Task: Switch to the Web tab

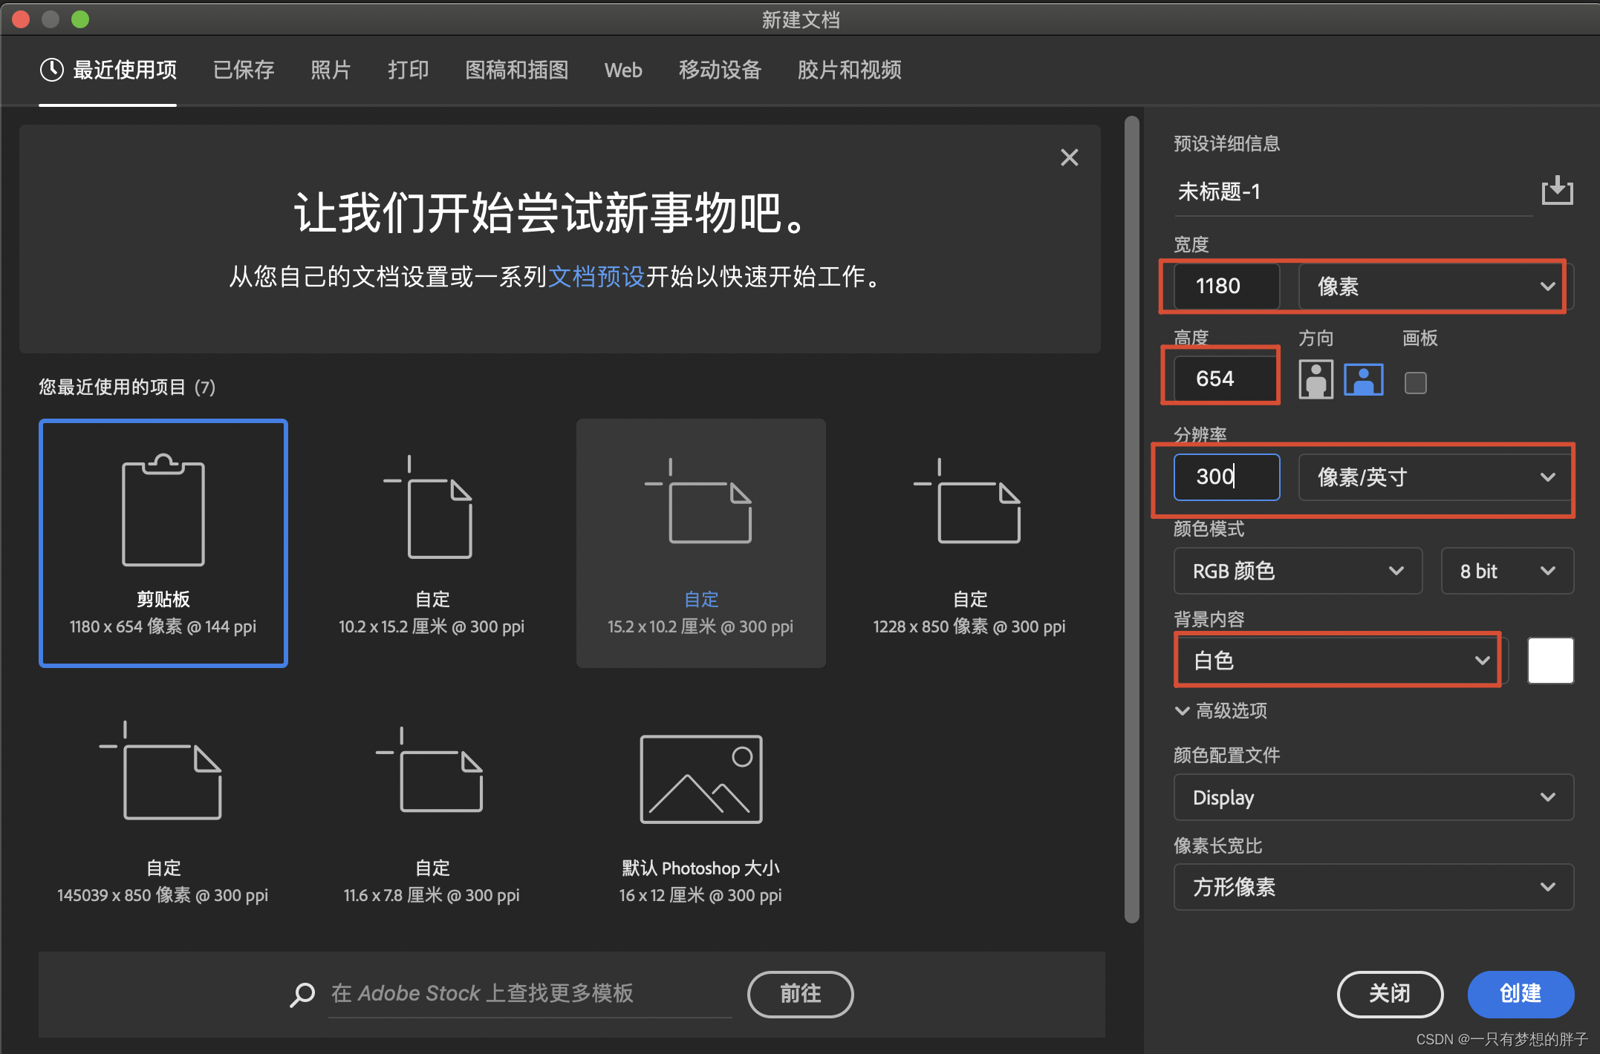Action: (622, 71)
